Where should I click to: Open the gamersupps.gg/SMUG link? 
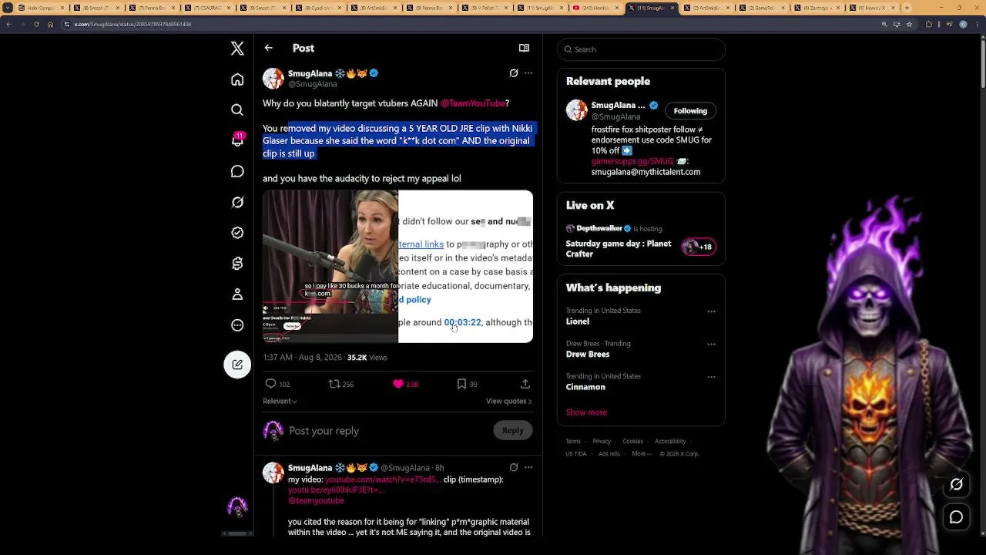coord(632,161)
